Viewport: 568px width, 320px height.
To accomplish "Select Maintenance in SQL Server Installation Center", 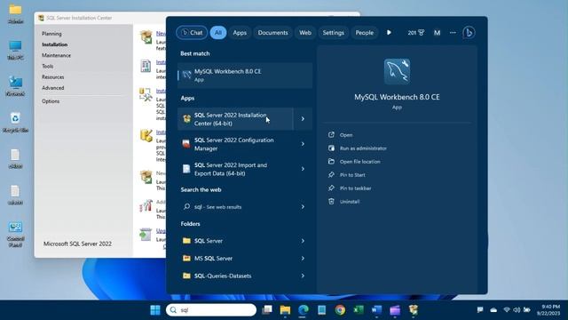I will [x=56, y=55].
